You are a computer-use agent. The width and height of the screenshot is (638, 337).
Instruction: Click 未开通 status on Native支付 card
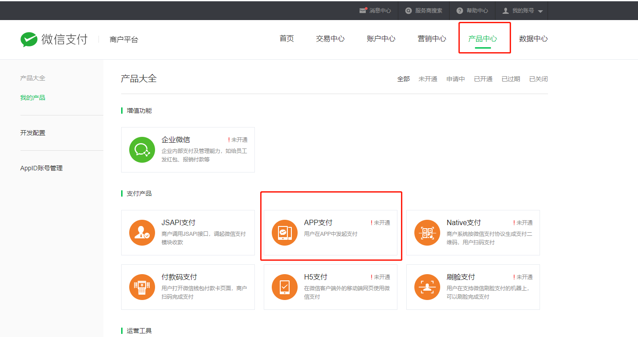pos(524,222)
